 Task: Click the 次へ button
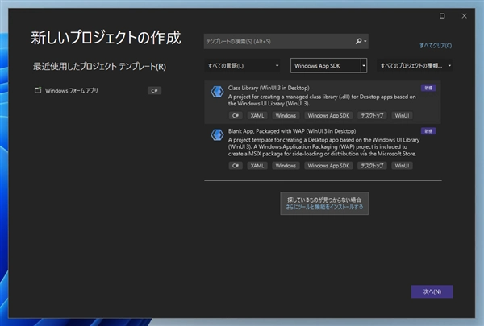(x=432, y=291)
